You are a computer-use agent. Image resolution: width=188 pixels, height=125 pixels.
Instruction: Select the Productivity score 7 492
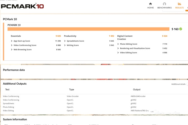111,36
